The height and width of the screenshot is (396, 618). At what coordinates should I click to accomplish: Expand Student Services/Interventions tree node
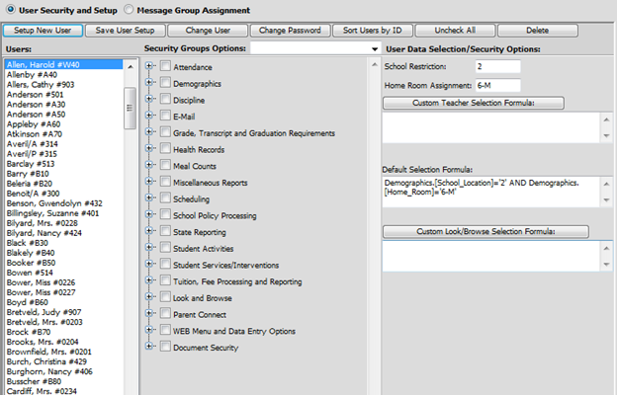[x=149, y=264]
